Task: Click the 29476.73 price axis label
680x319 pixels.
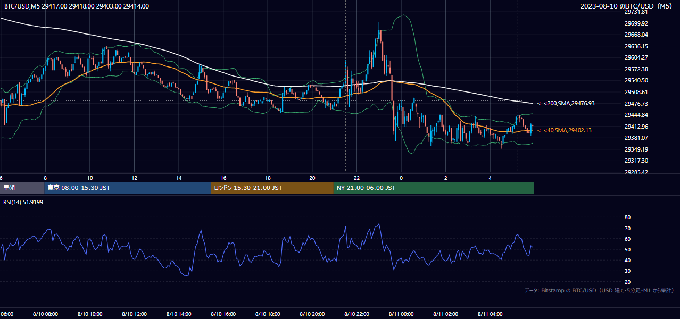Action: pyautogui.click(x=636, y=104)
